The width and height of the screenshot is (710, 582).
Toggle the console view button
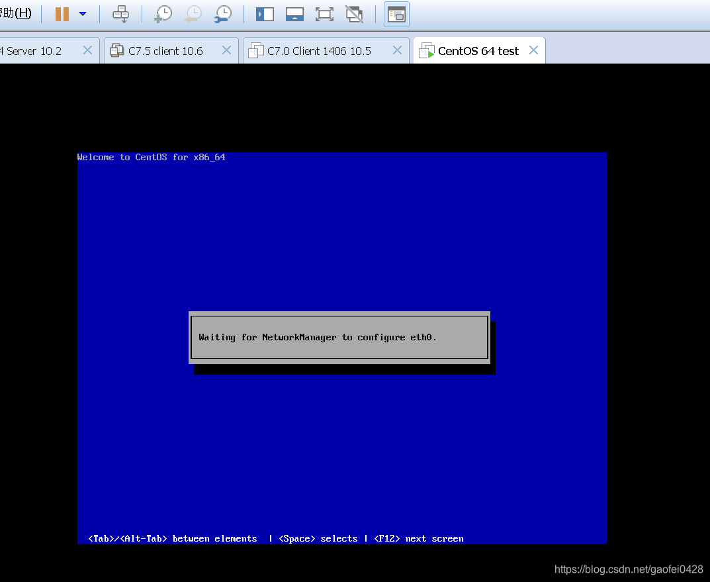tap(396, 14)
